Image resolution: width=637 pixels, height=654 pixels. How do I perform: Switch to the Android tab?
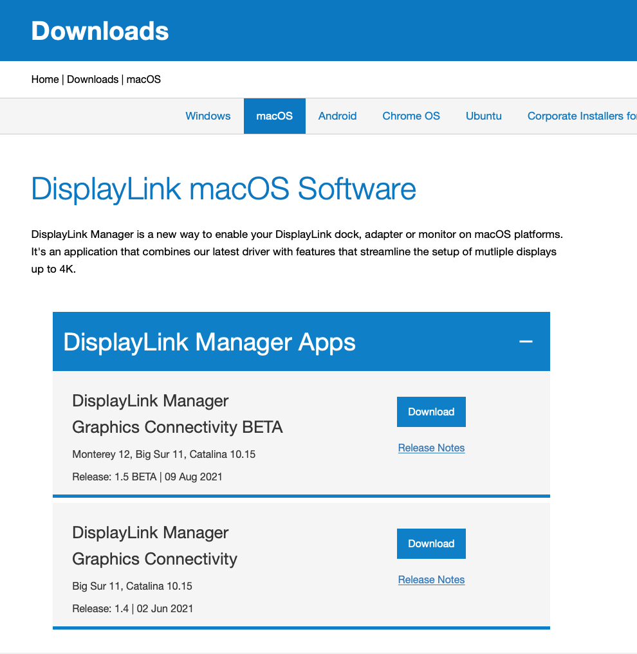(x=337, y=116)
